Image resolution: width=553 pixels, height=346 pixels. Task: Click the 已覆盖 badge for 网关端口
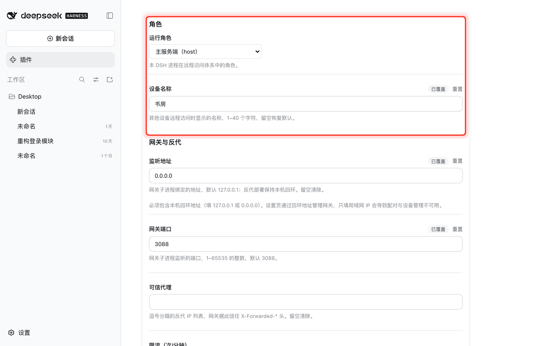[438, 229]
